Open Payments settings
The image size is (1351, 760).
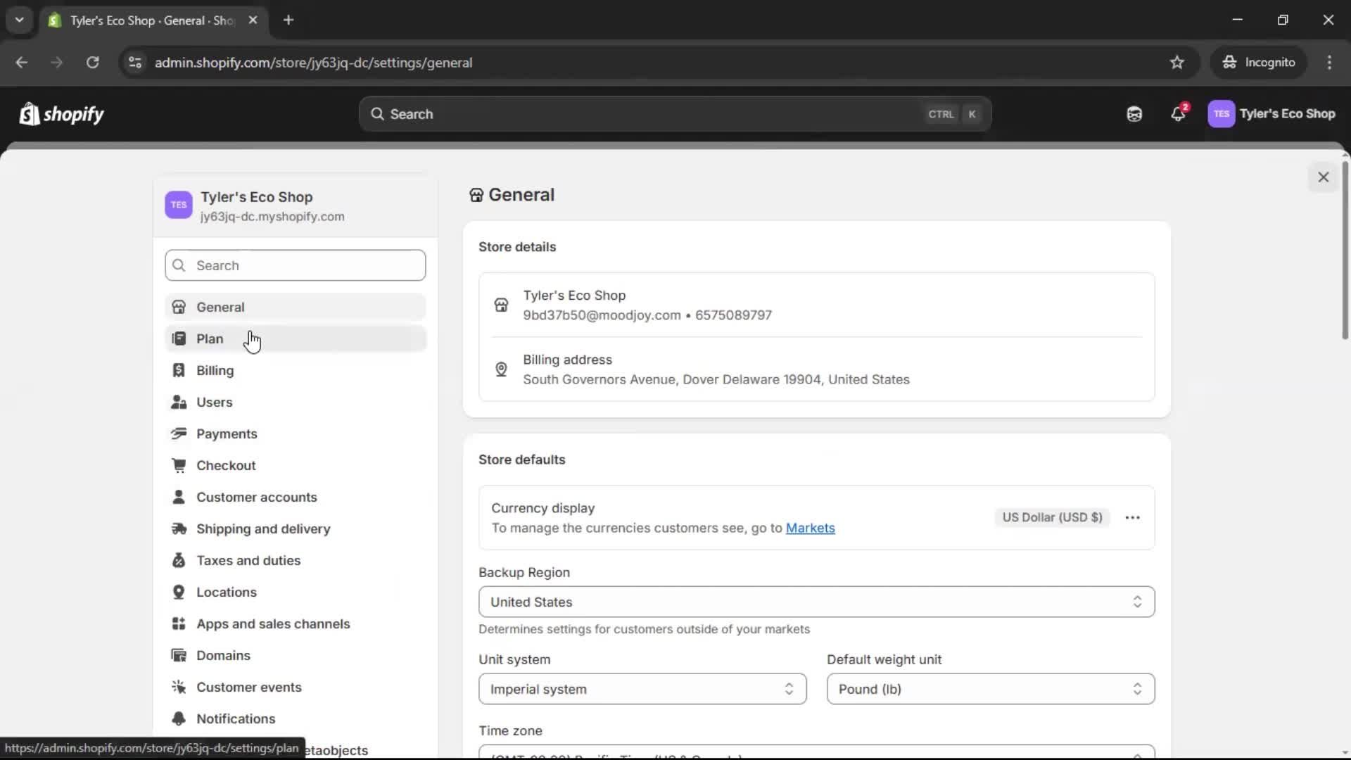pyautogui.click(x=296, y=433)
